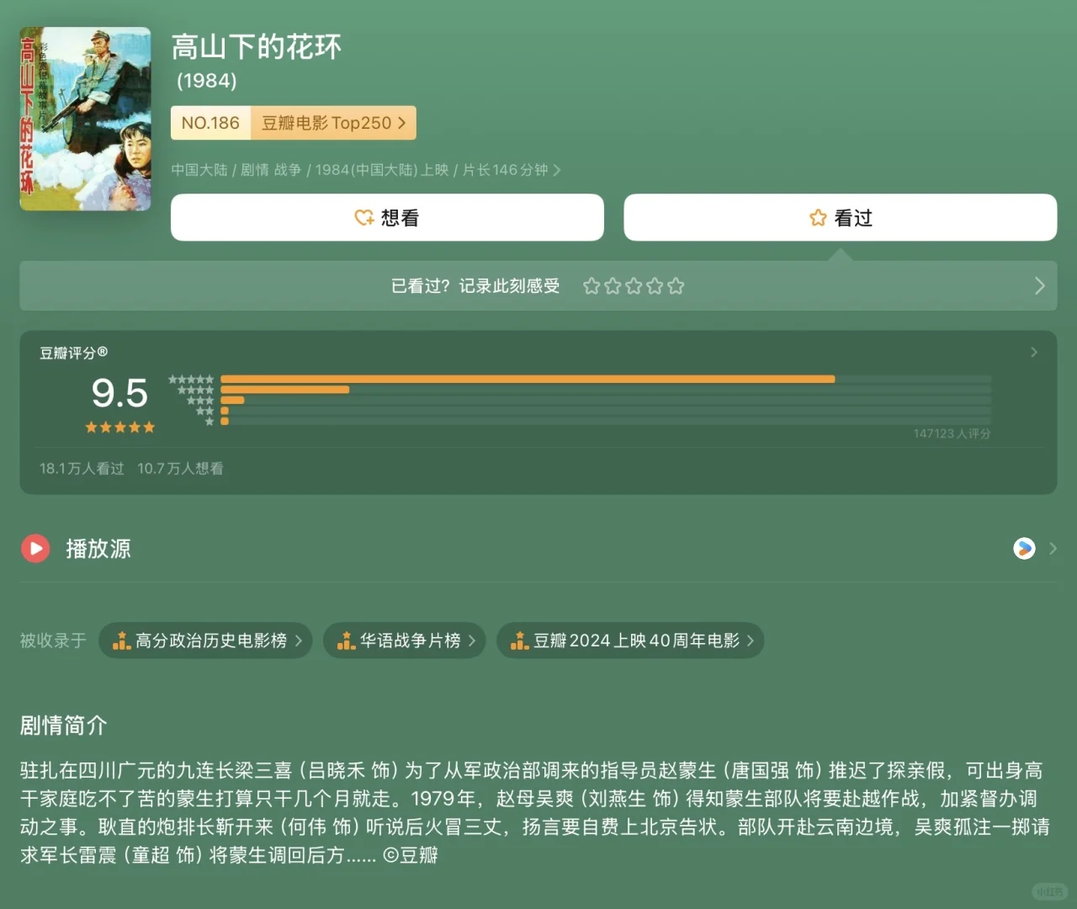Click the 被收录于 label

click(53, 641)
